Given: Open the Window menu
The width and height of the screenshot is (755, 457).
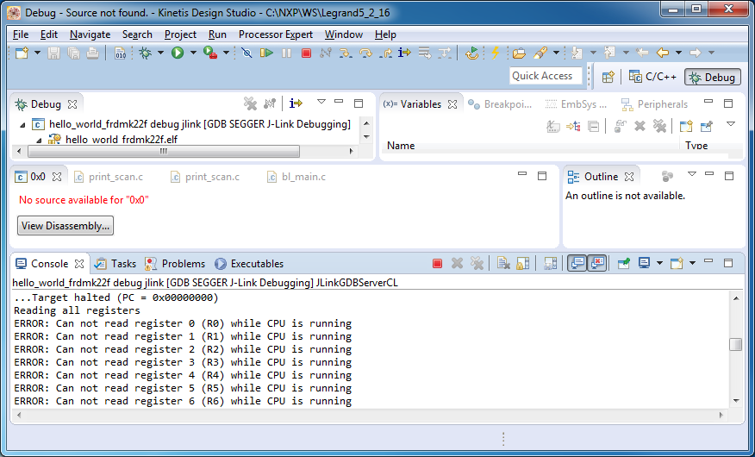Looking at the screenshot, I should coord(344,34).
